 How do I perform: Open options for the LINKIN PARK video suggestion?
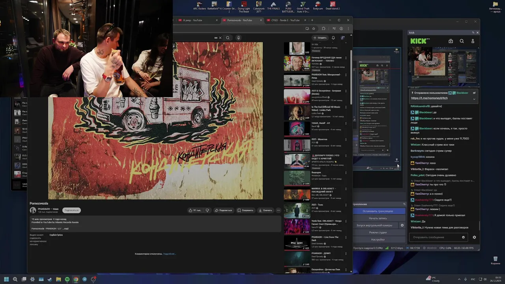click(346, 107)
